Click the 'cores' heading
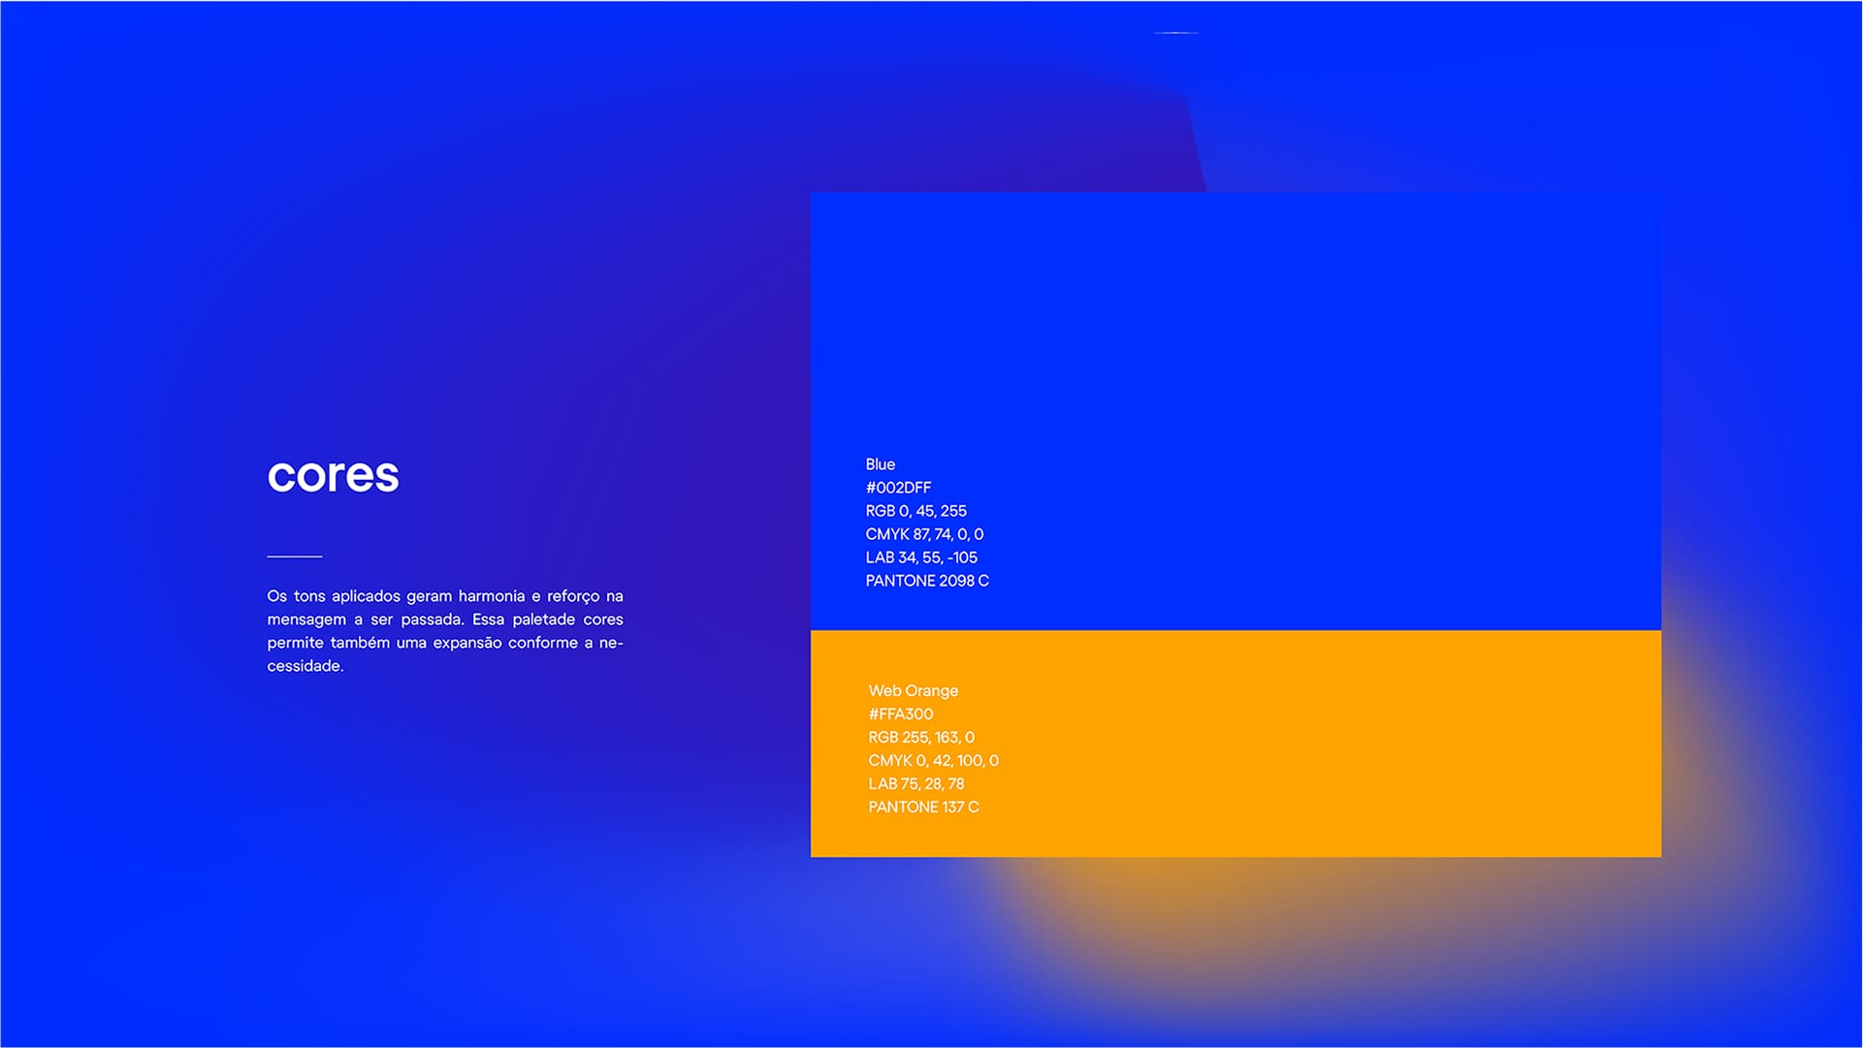This screenshot has width=1863, height=1048. (x=333, y=475)
